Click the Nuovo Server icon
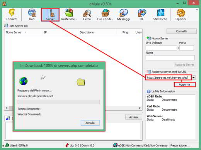201x150 pixels. point(148,38)
